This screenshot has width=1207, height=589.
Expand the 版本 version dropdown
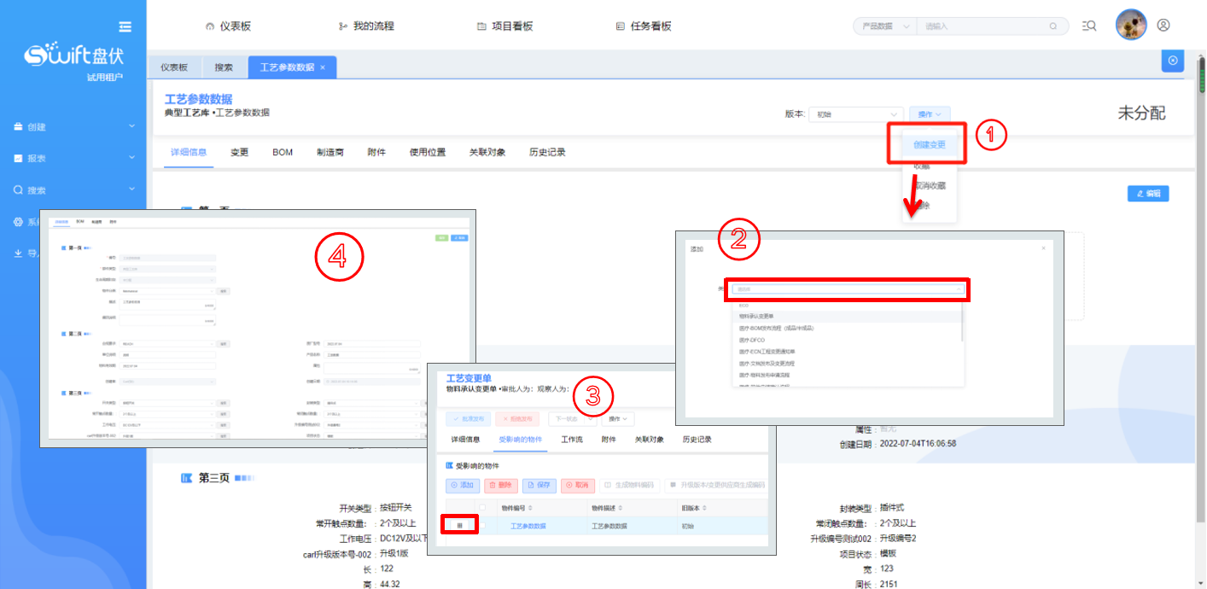coord(856,114)
